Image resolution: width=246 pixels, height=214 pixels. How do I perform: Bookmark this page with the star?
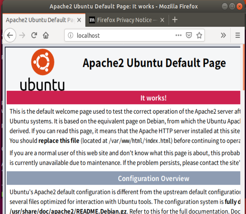(x=199, y=35)
